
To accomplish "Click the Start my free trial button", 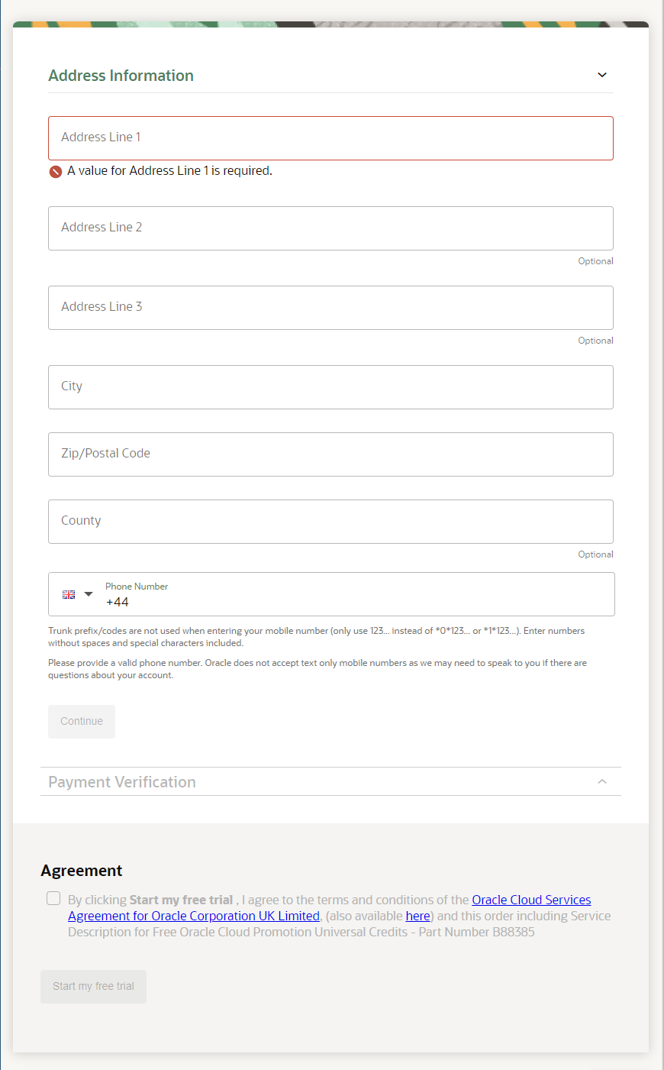I will (93, 987).
